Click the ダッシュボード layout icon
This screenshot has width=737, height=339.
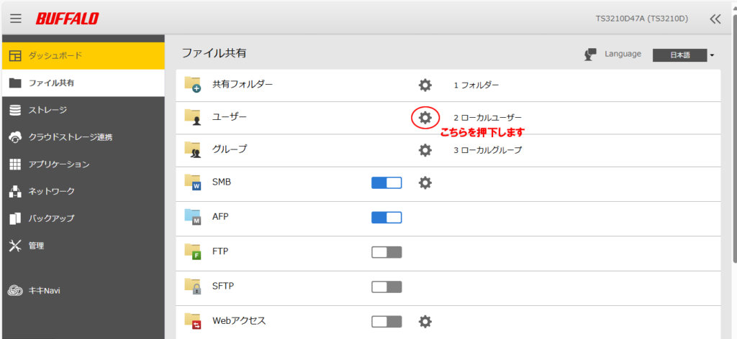click(16, 56)
